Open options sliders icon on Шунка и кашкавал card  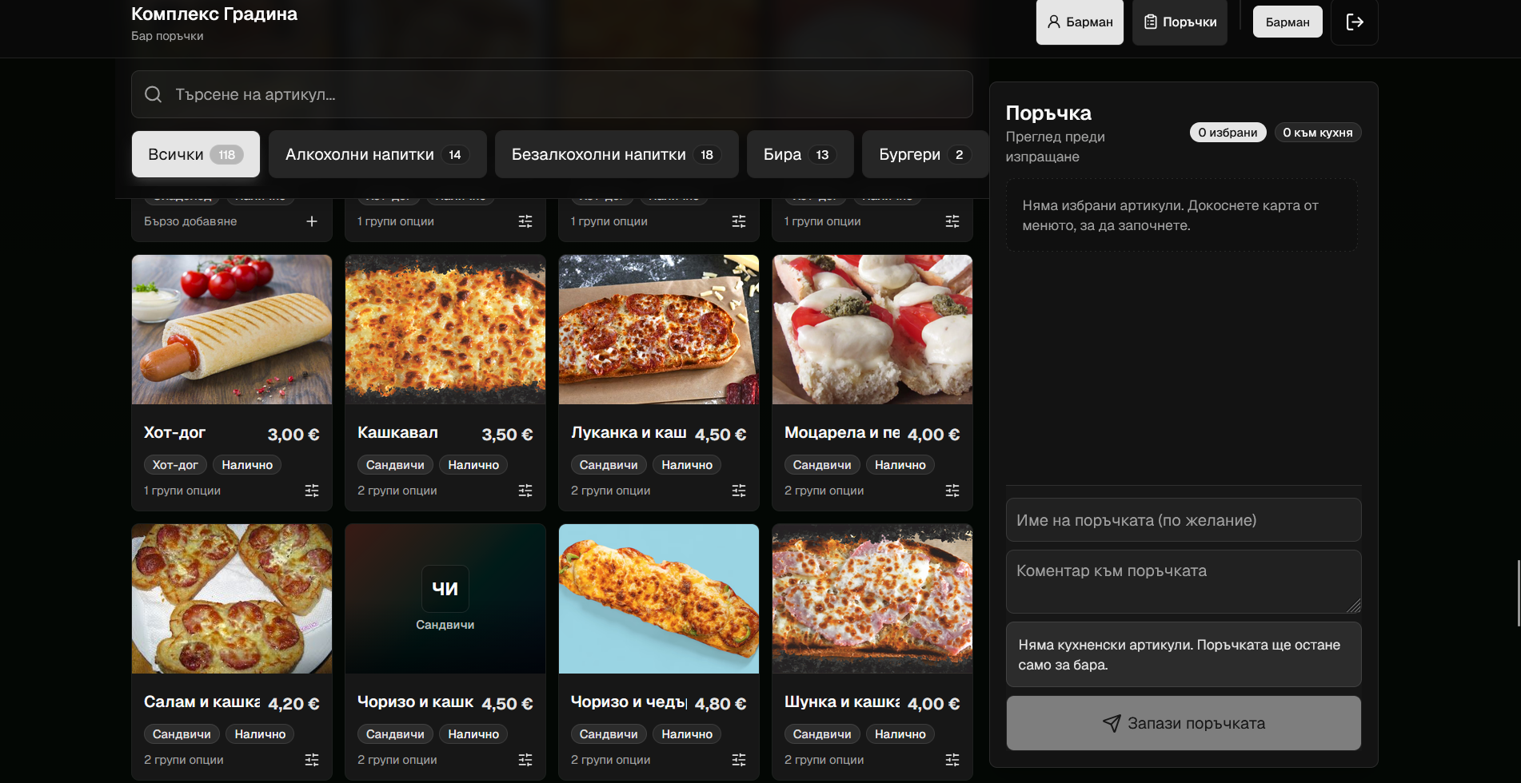952,760
